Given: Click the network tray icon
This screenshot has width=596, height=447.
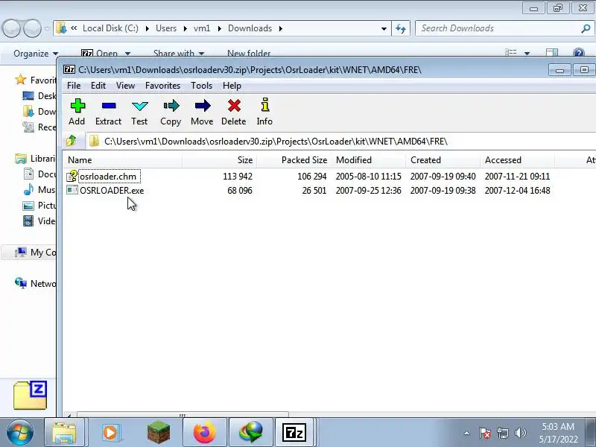Looking at the screenshot, I should 503,433.
